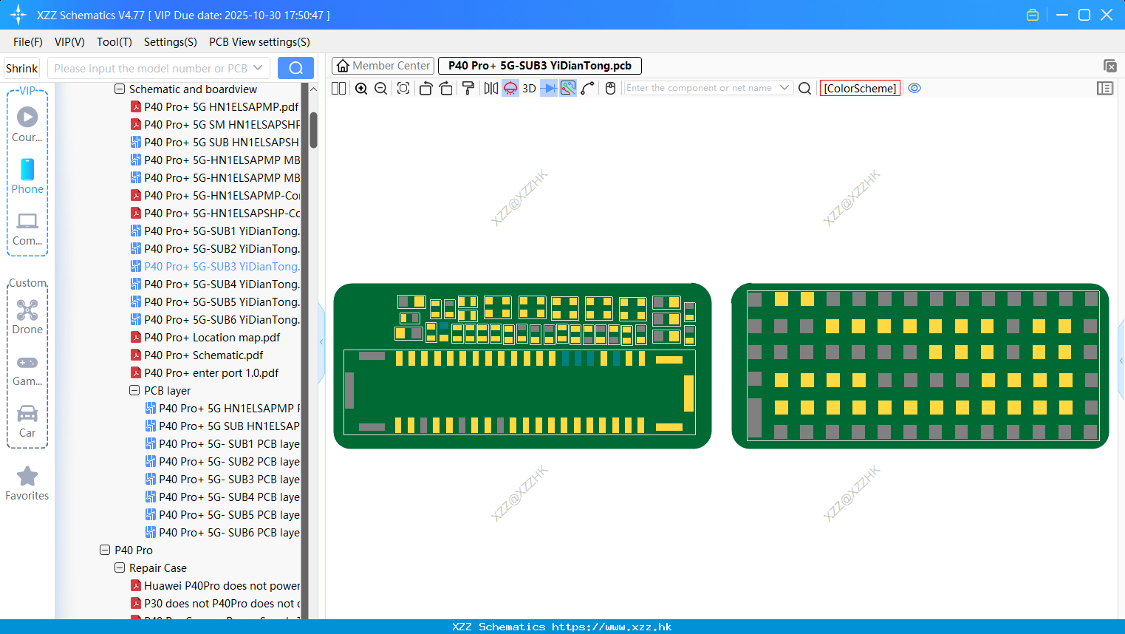The height and width of the screenshot is (634, 1125).
Task: Collapse the Repair Case folder
Action: tap(120, 567)
